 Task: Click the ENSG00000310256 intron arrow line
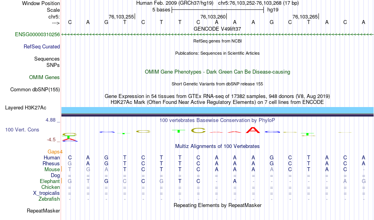(218, 35)
